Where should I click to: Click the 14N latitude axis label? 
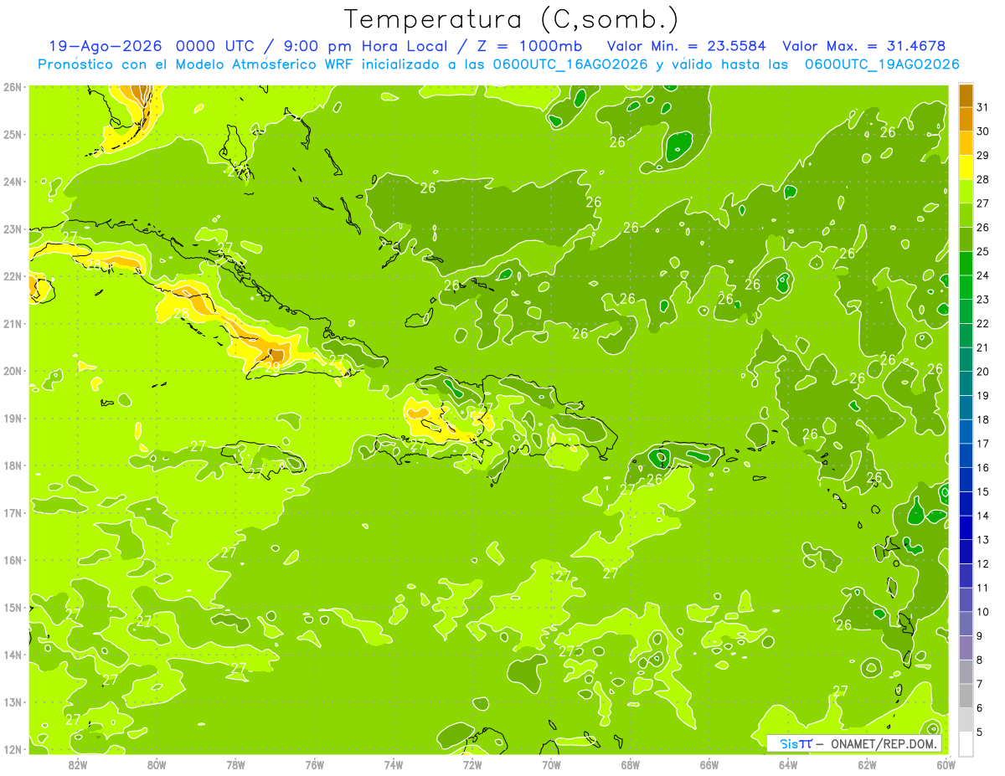click(x=13, y=655)
